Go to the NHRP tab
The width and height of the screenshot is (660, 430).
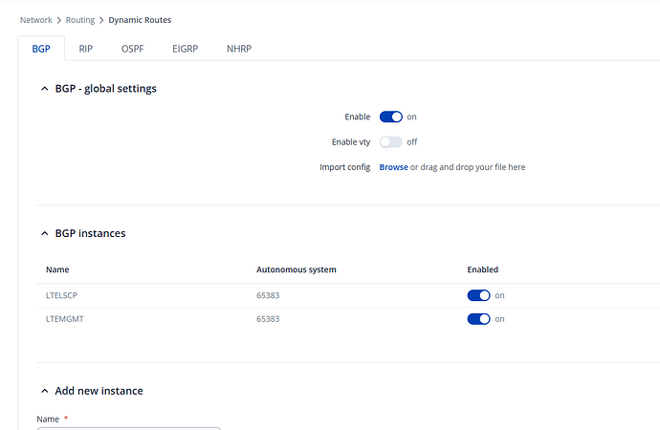click(238, 48)
